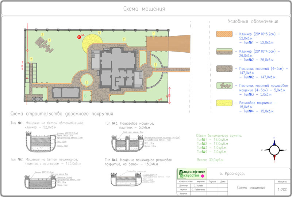Click the Тип №1 cross-section drawing
This screenshot has height=197, width=292.
[41, 142]
